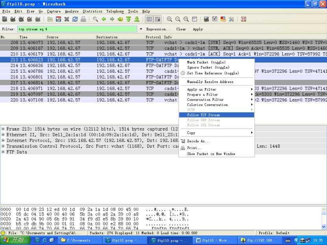Open the Prepare a Filter submenu
This screenshot has width=327, height=245.
(x=217, y=95)
